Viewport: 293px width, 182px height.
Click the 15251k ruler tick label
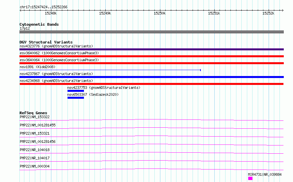(x=214, y=13)
